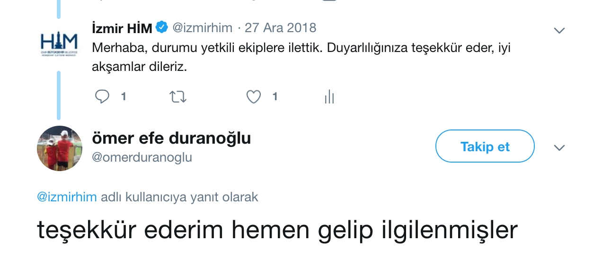Image resolution: width=602 pixels, height=259 pixels.
Task: Open @izmirhim mention in the reply line
Action: pos(67,197)
